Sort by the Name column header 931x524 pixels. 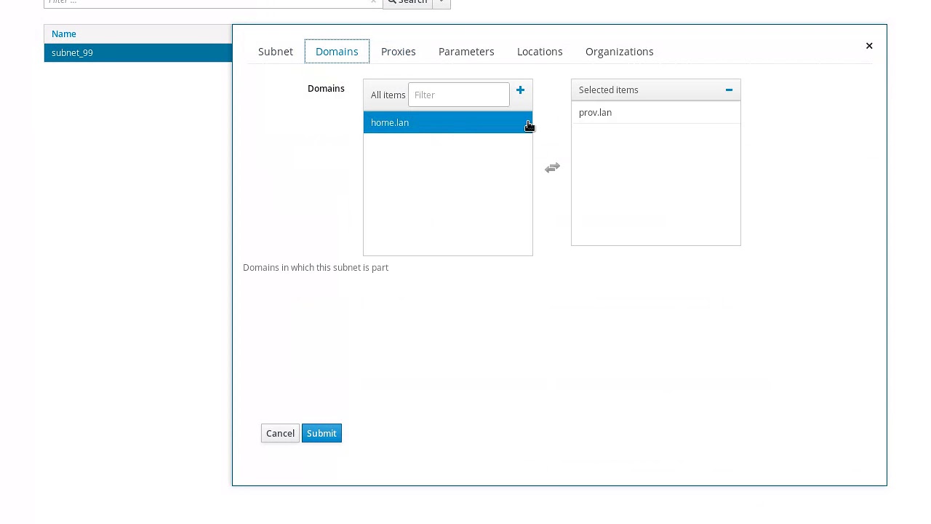pyautogui.click(x=64, y=34)
